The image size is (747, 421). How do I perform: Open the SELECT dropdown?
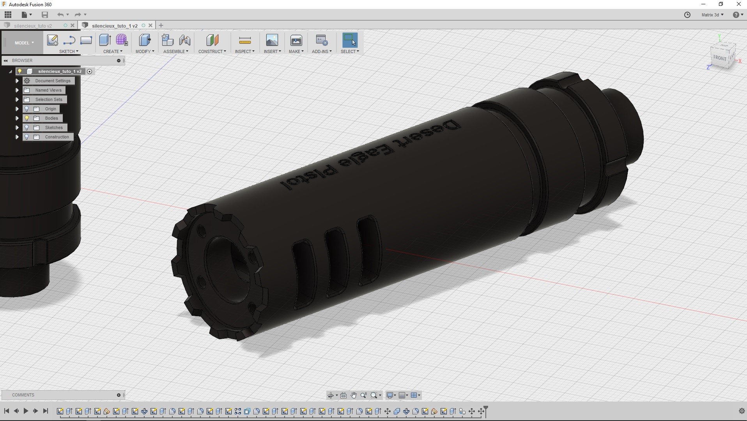[350, 51]
